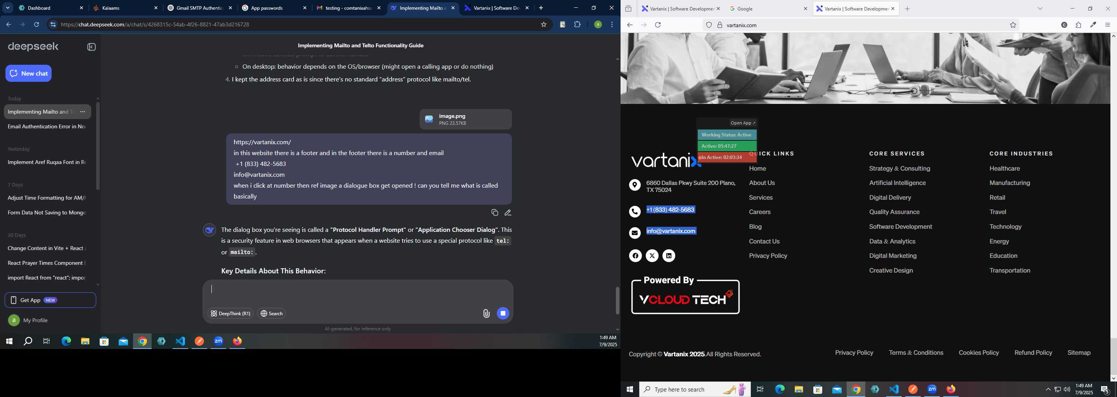Open options menu for Implementing Mailto chat
The image size is (1117, 397).
coord(83,112)
